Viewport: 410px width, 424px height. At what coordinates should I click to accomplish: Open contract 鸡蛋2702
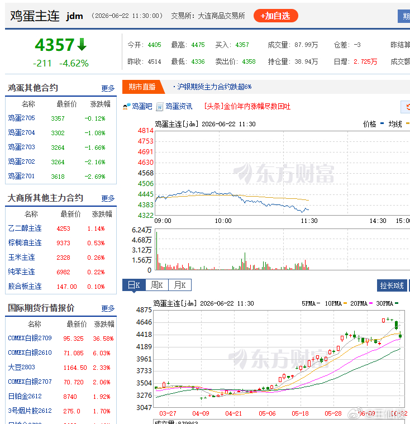(x=21, y=161)
